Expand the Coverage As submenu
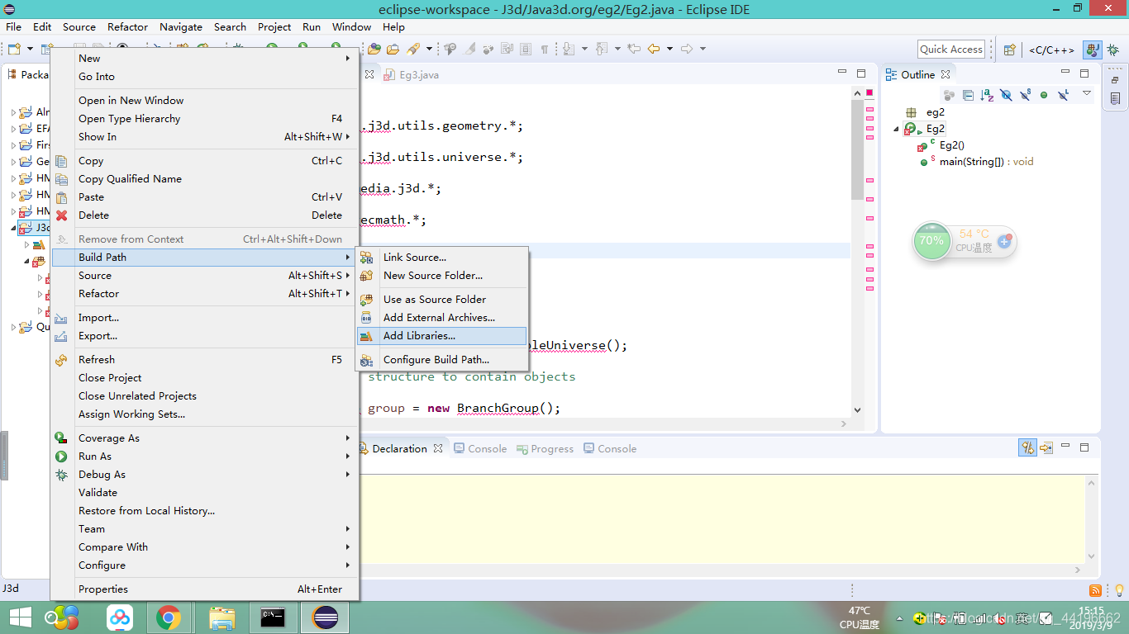 click(205, 438)
